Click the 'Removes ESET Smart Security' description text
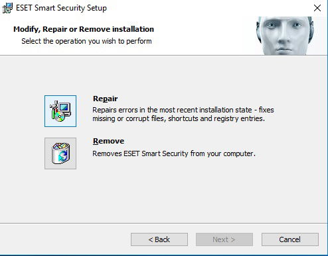Image resolution: width=328 pixels, height=256 pixels. click(174, 153)
